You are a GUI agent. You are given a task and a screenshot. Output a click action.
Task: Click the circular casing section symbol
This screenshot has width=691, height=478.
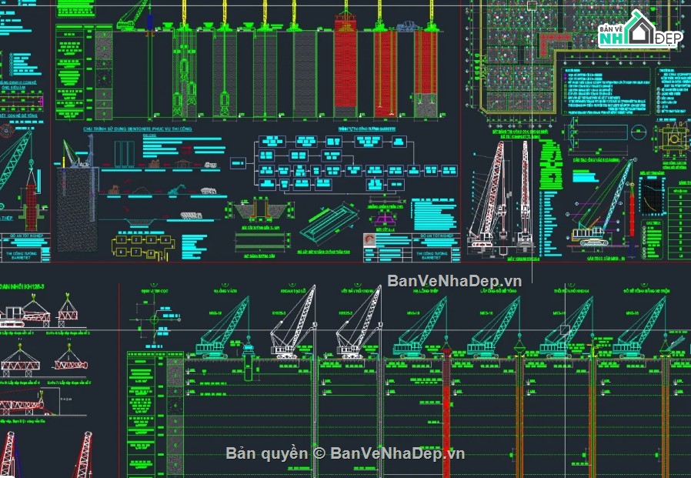[x=639, y=132]
